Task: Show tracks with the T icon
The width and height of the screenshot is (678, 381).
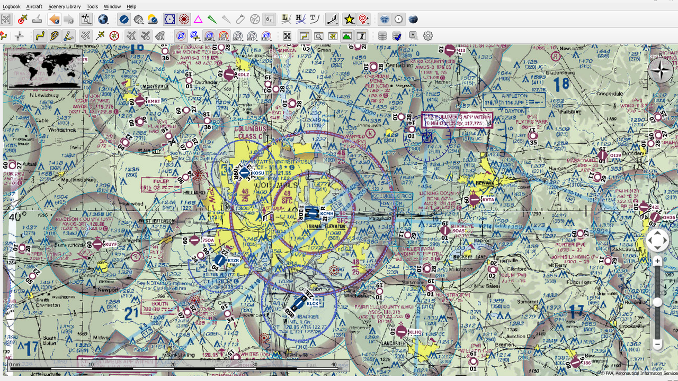Action: [314, 20]
